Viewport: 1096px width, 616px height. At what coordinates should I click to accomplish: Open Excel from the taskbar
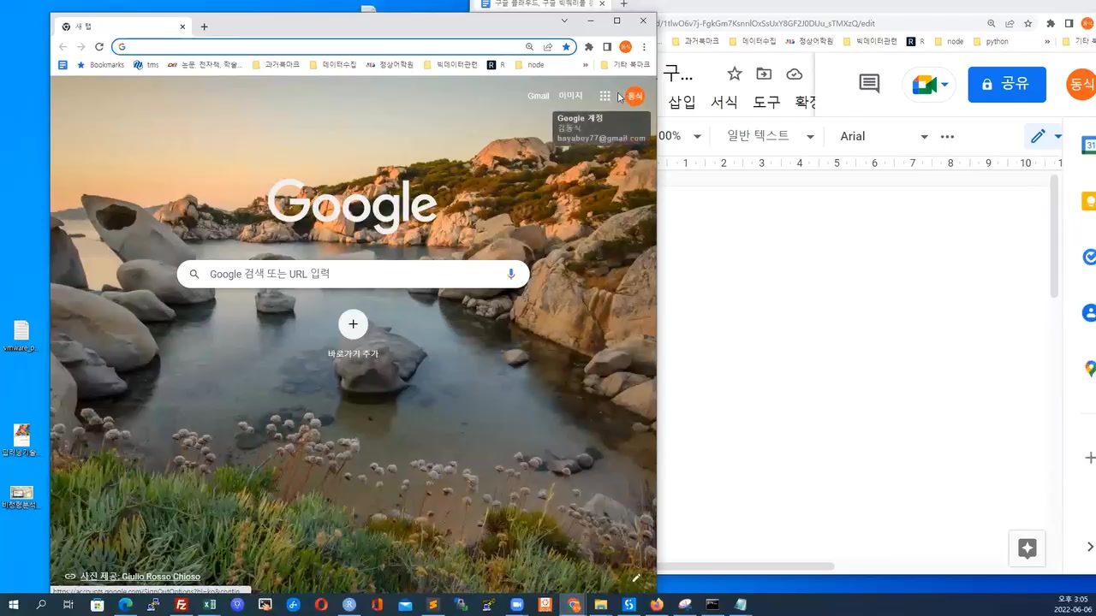point(209,605)
